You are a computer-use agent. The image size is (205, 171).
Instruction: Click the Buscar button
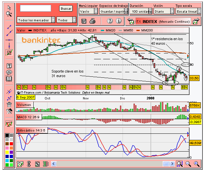click(66, 9)
